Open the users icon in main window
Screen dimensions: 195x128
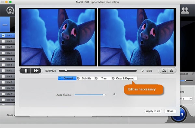(185, 11)
